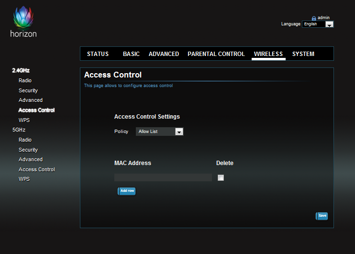The height and width of the screenshot is (254, 355).
Task: Open Advanced under 2.4GHz
Action: (31, 100)
